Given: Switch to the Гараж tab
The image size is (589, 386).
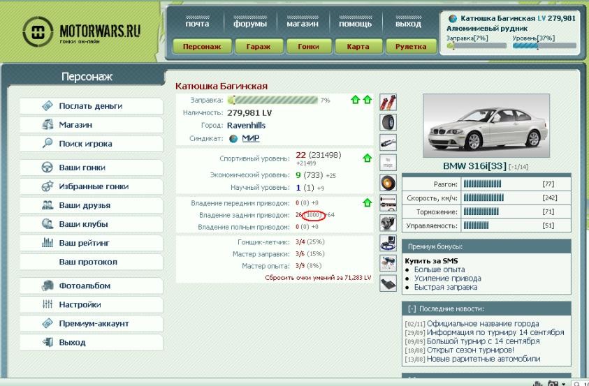Looking at the screenshot, I should 259,47.
